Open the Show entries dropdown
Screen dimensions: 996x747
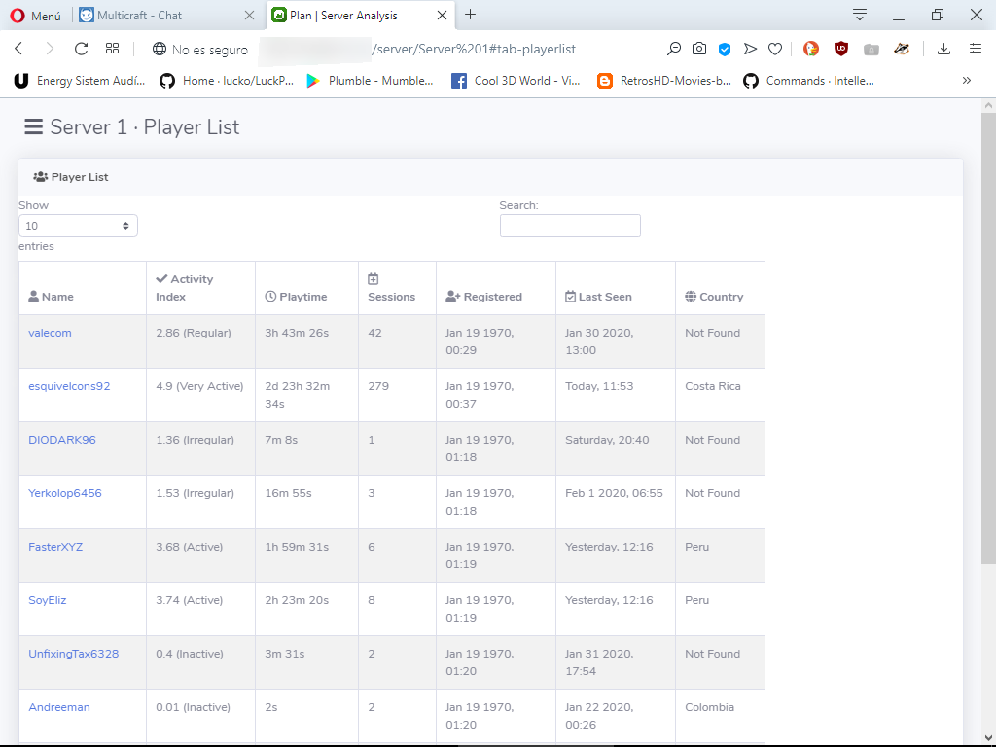click(78, 226)
